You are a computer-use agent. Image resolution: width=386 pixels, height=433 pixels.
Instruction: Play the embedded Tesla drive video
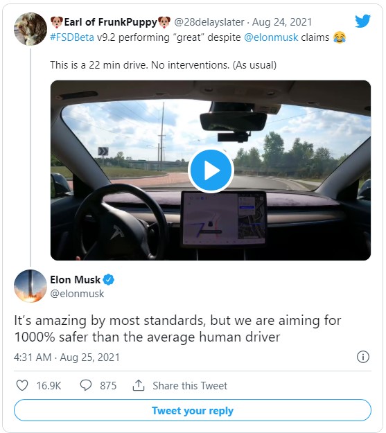click(211, 170)
